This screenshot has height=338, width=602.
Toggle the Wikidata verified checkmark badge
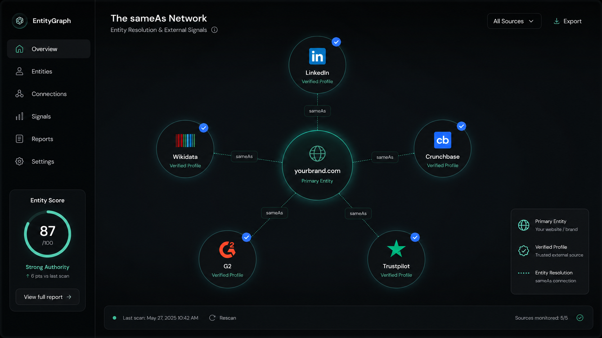[204, 128]
